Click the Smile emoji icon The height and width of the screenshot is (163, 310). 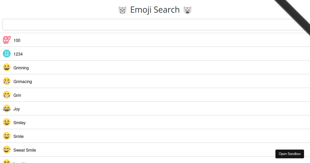(6, 136)
